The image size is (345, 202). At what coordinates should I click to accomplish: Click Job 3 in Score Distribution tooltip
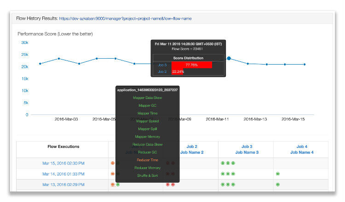162,65
